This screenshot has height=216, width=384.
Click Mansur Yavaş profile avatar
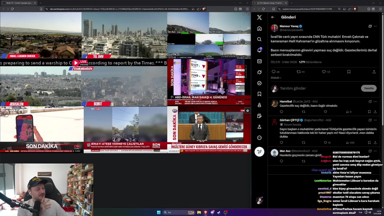pyautogui.click(x=274, y=28)
